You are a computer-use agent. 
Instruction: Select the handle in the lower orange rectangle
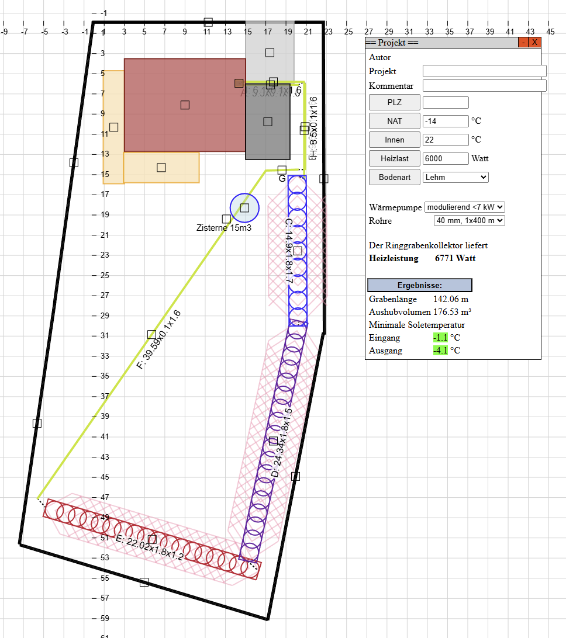point(161,168)
